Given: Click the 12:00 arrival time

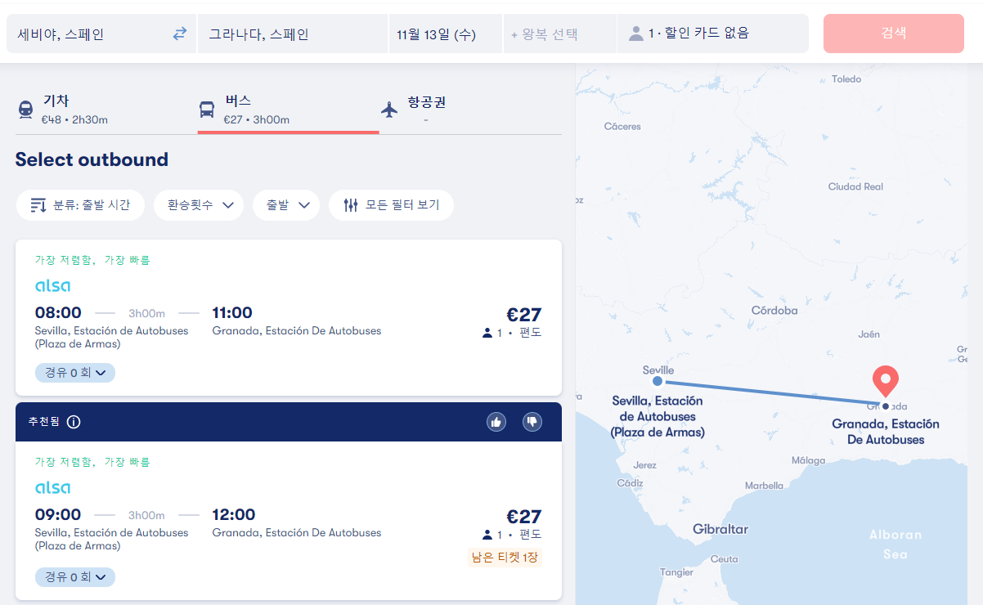Looking at the screenshot, I should tap(234, 514).
